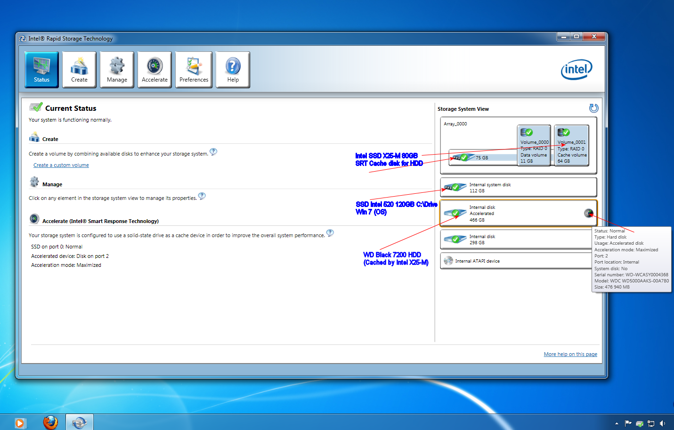Click the 298 GB disk drive icon
This screenshot has height=430, width=674.
pos(455,239)
